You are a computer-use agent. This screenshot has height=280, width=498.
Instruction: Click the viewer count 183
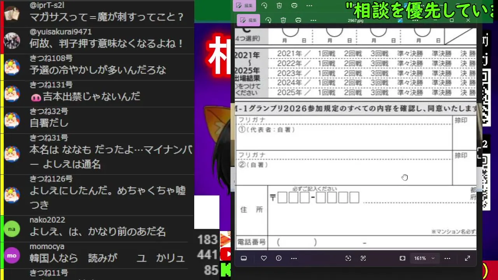click(207, 240)
